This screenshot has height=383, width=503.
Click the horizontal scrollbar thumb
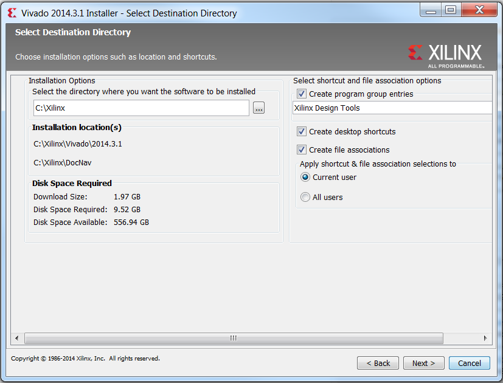tap(234, 338)
